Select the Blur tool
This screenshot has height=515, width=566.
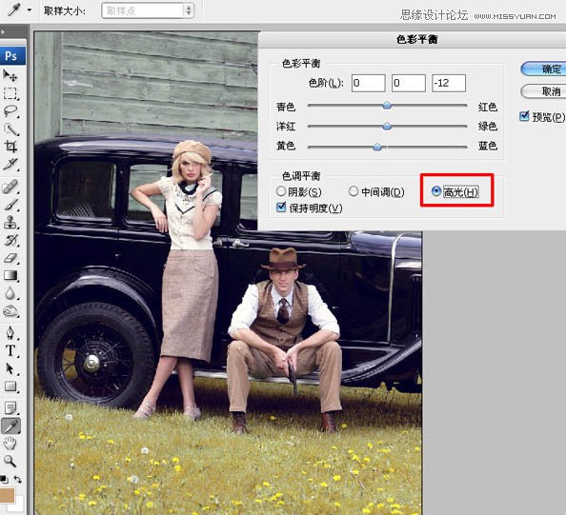tap(10, 293)
